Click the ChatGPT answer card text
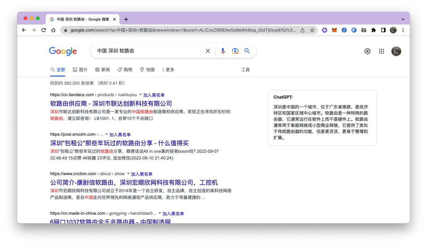This screenshot has width=427, height=246. [x=321, y=122]
